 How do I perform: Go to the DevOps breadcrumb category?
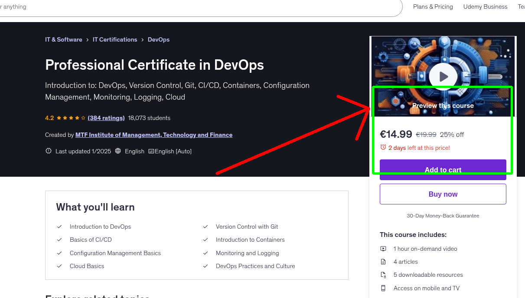point(158,39)
